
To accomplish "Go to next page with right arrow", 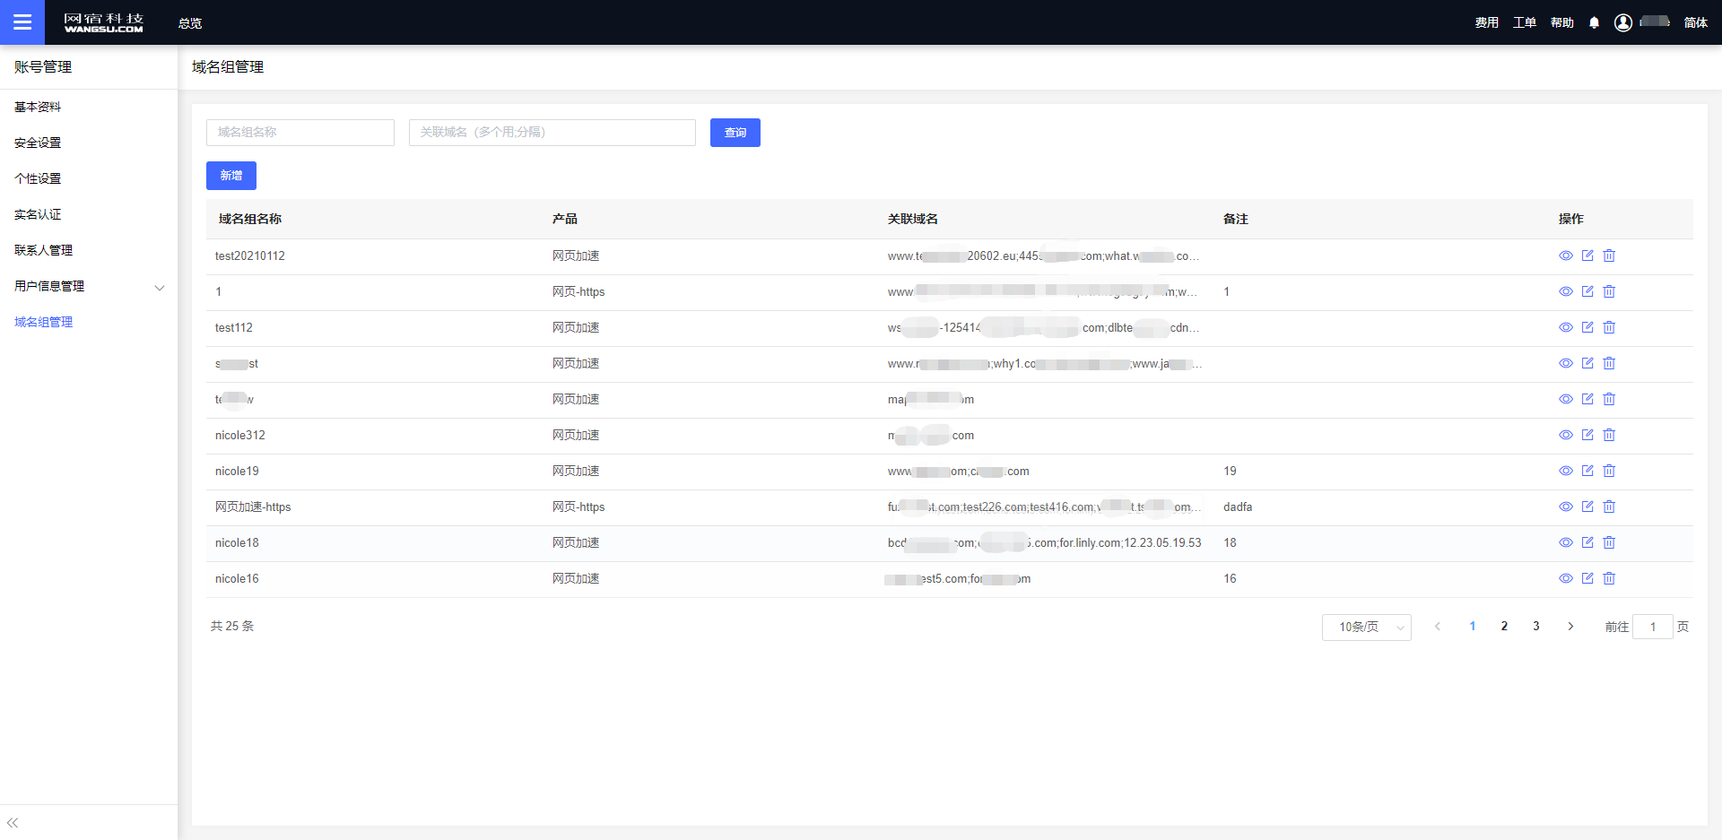I will (1570, 627).
